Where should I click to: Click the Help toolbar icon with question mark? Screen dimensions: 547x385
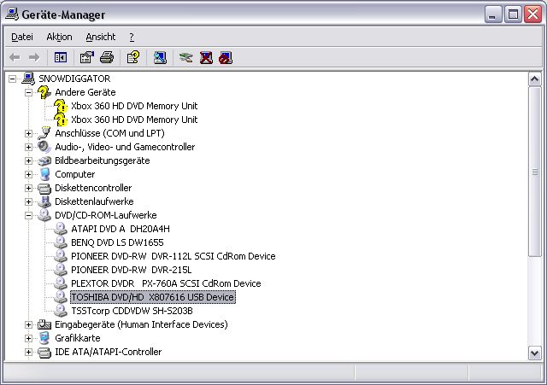click(x=132, y=57)
